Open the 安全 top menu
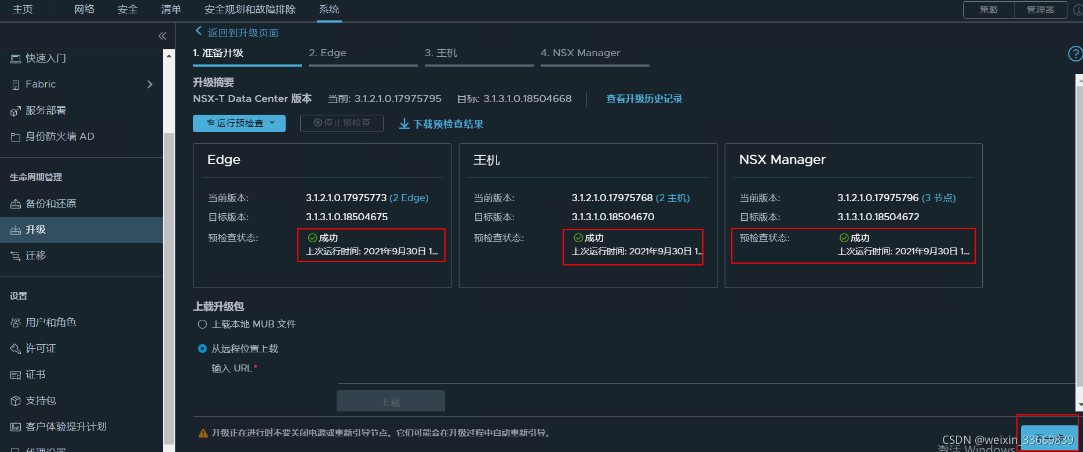Image resolution: width=1083 pixels, height=452 pixels. (127, 10)
